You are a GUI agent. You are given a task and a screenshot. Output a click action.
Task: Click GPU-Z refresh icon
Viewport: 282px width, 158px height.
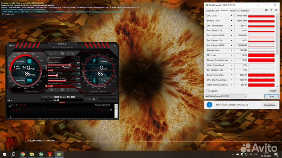[271, 10]
